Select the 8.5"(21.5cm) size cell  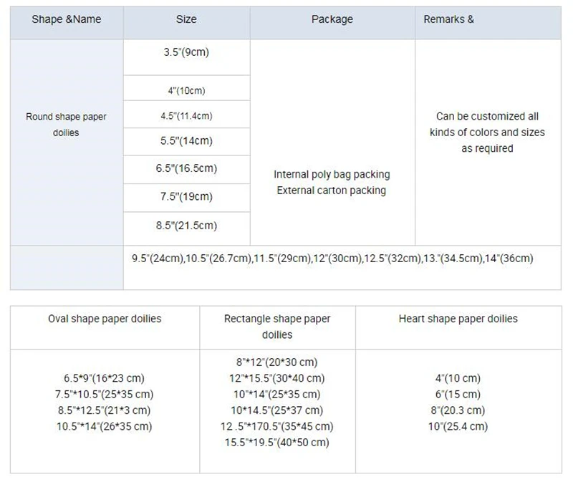(186, 226)
